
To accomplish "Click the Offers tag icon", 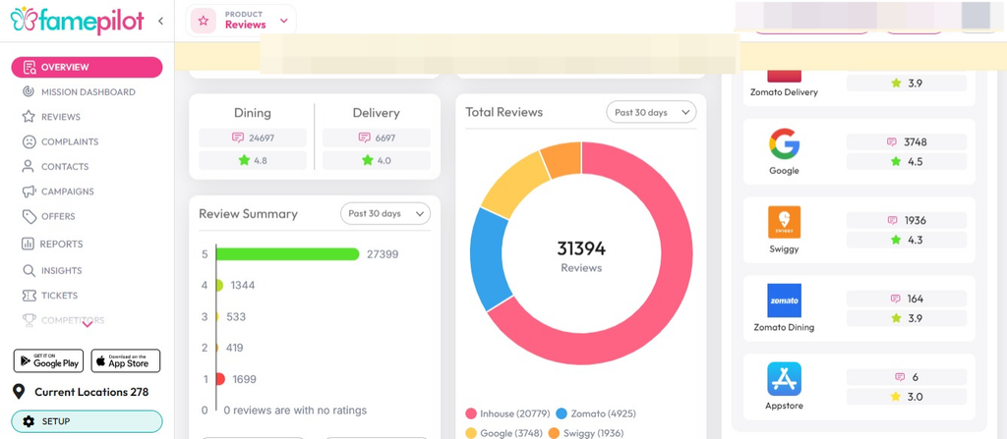I will point(29,216).
